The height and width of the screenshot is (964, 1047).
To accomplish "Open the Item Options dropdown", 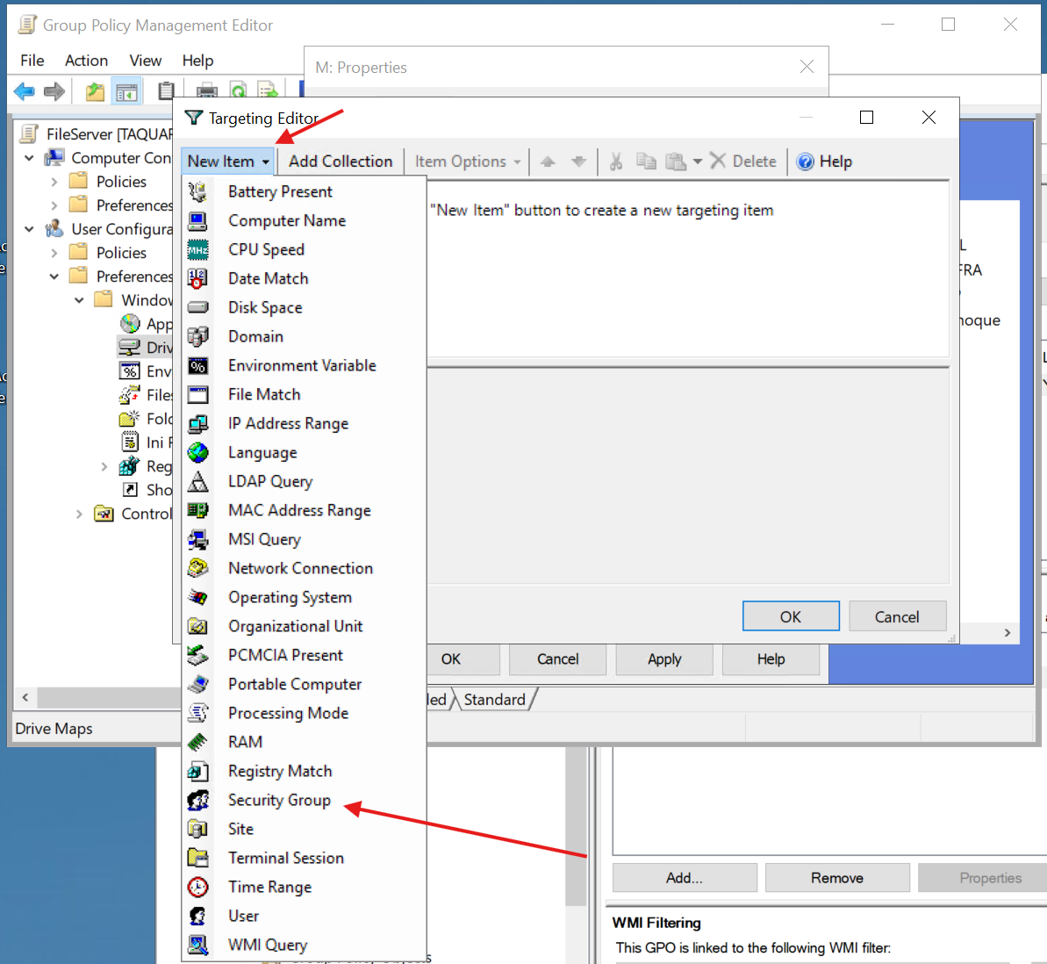I will (466, 161).
